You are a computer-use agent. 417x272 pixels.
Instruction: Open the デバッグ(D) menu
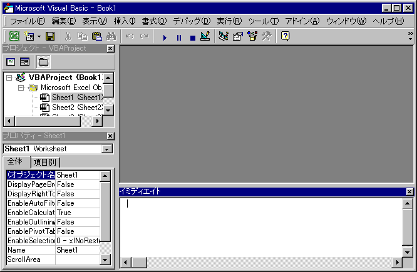[x=192, y=21]
